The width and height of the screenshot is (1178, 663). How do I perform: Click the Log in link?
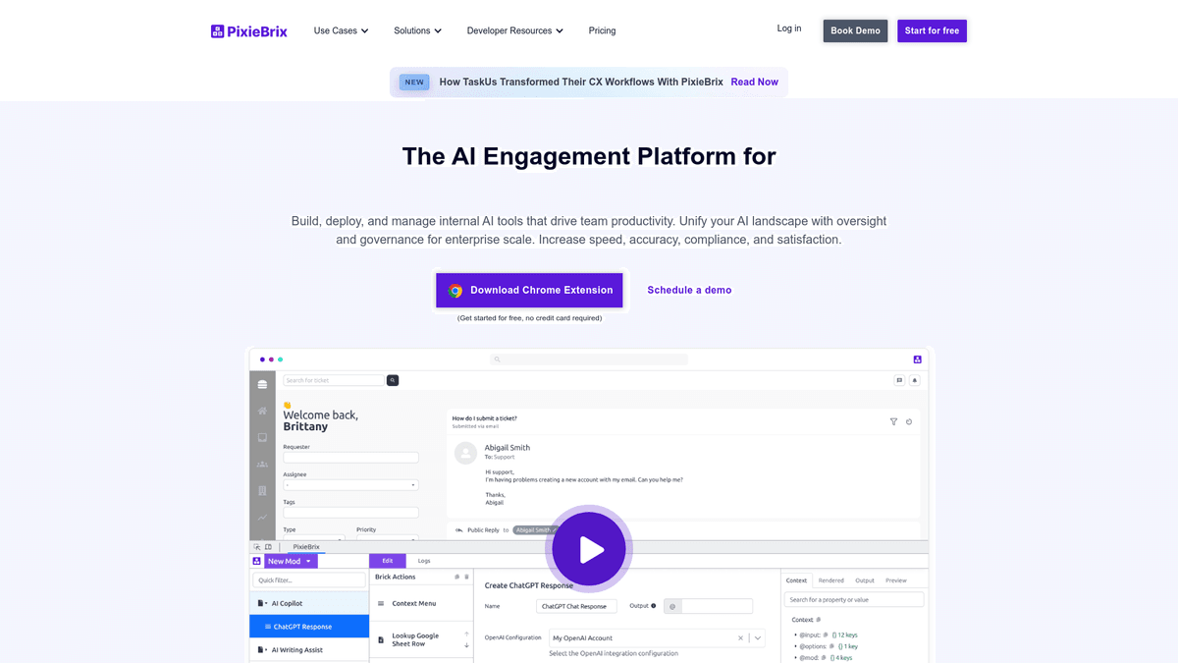789,28
